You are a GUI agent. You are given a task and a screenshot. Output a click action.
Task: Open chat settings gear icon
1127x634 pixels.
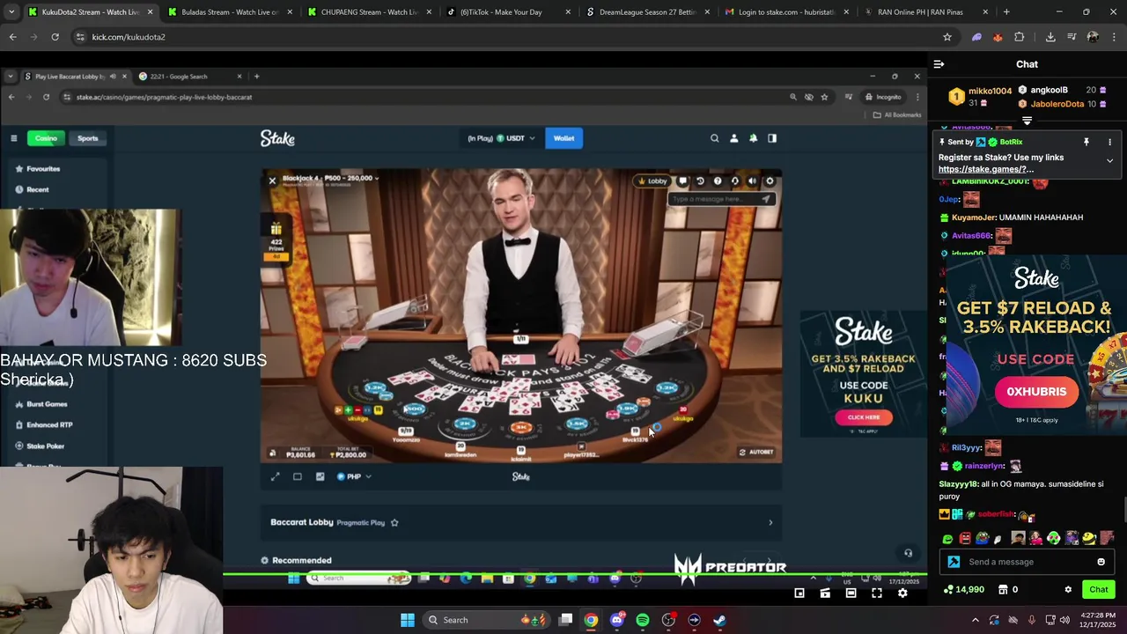coord(1068,590)
